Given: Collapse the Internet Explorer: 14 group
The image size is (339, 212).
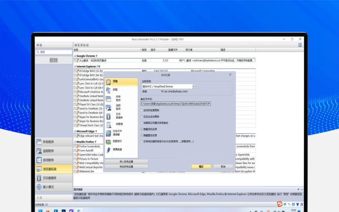Looking at the screenshot, I should 75,67.
